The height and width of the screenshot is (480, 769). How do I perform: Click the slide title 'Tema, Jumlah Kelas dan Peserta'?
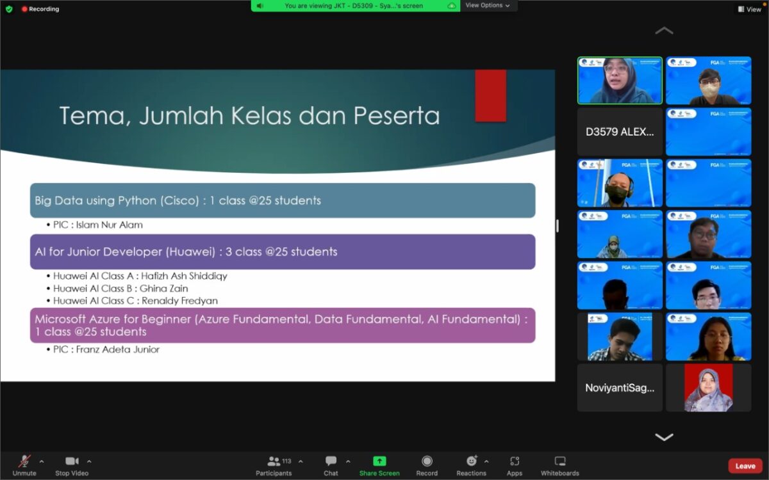tap(249, 116)
